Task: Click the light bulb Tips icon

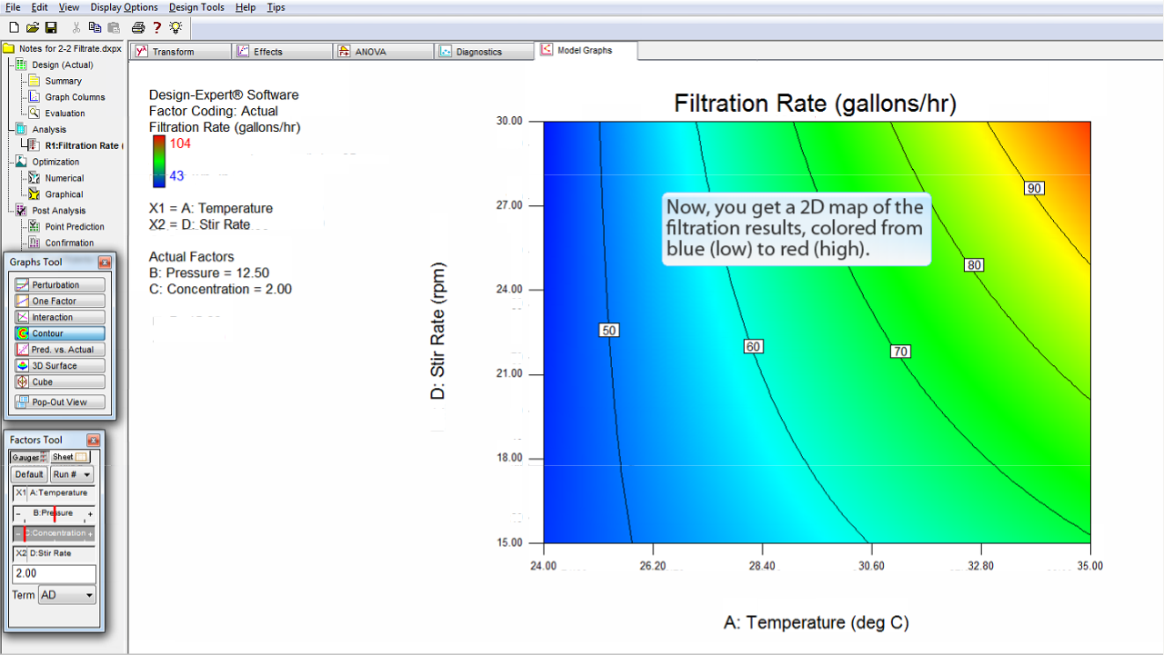Action: pos(176,28)
